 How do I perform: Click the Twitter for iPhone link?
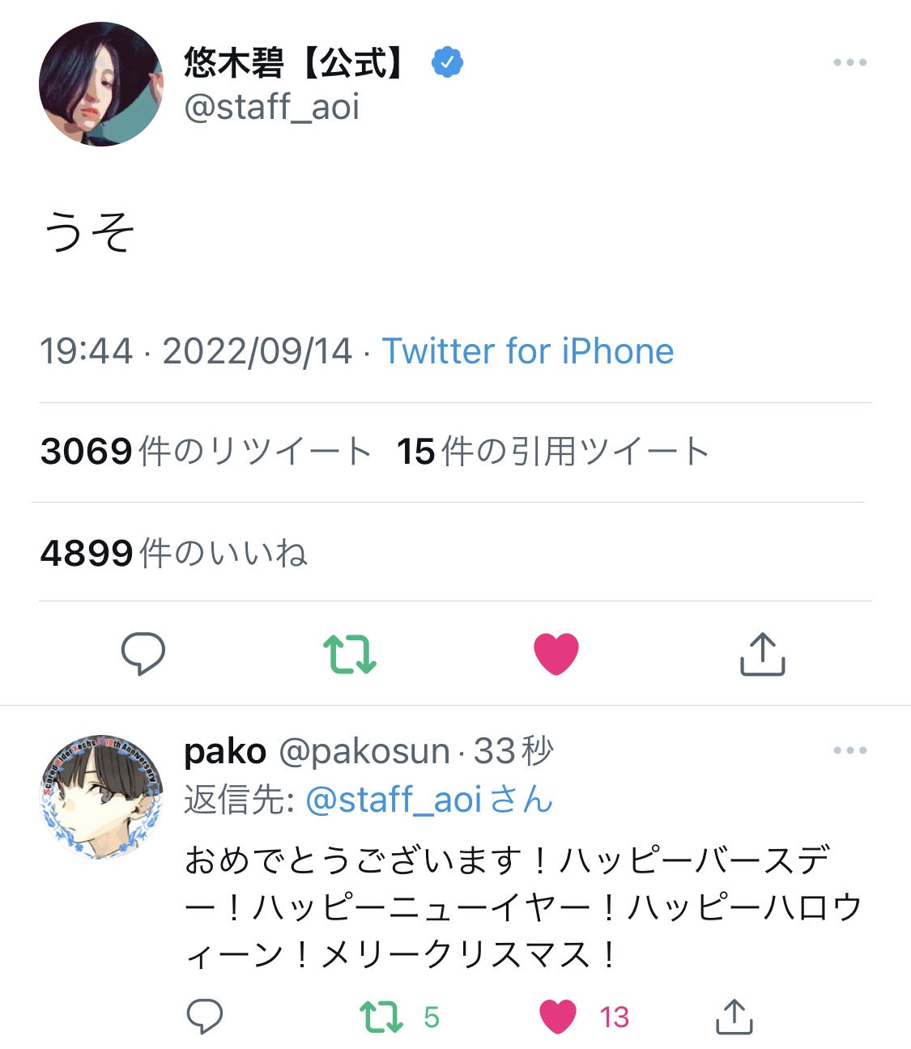coord(527,351)
